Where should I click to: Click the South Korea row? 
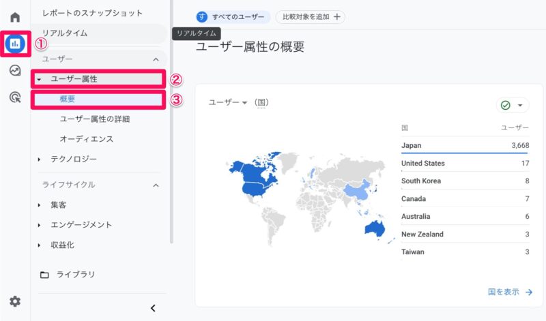click(x=465, y=181)
